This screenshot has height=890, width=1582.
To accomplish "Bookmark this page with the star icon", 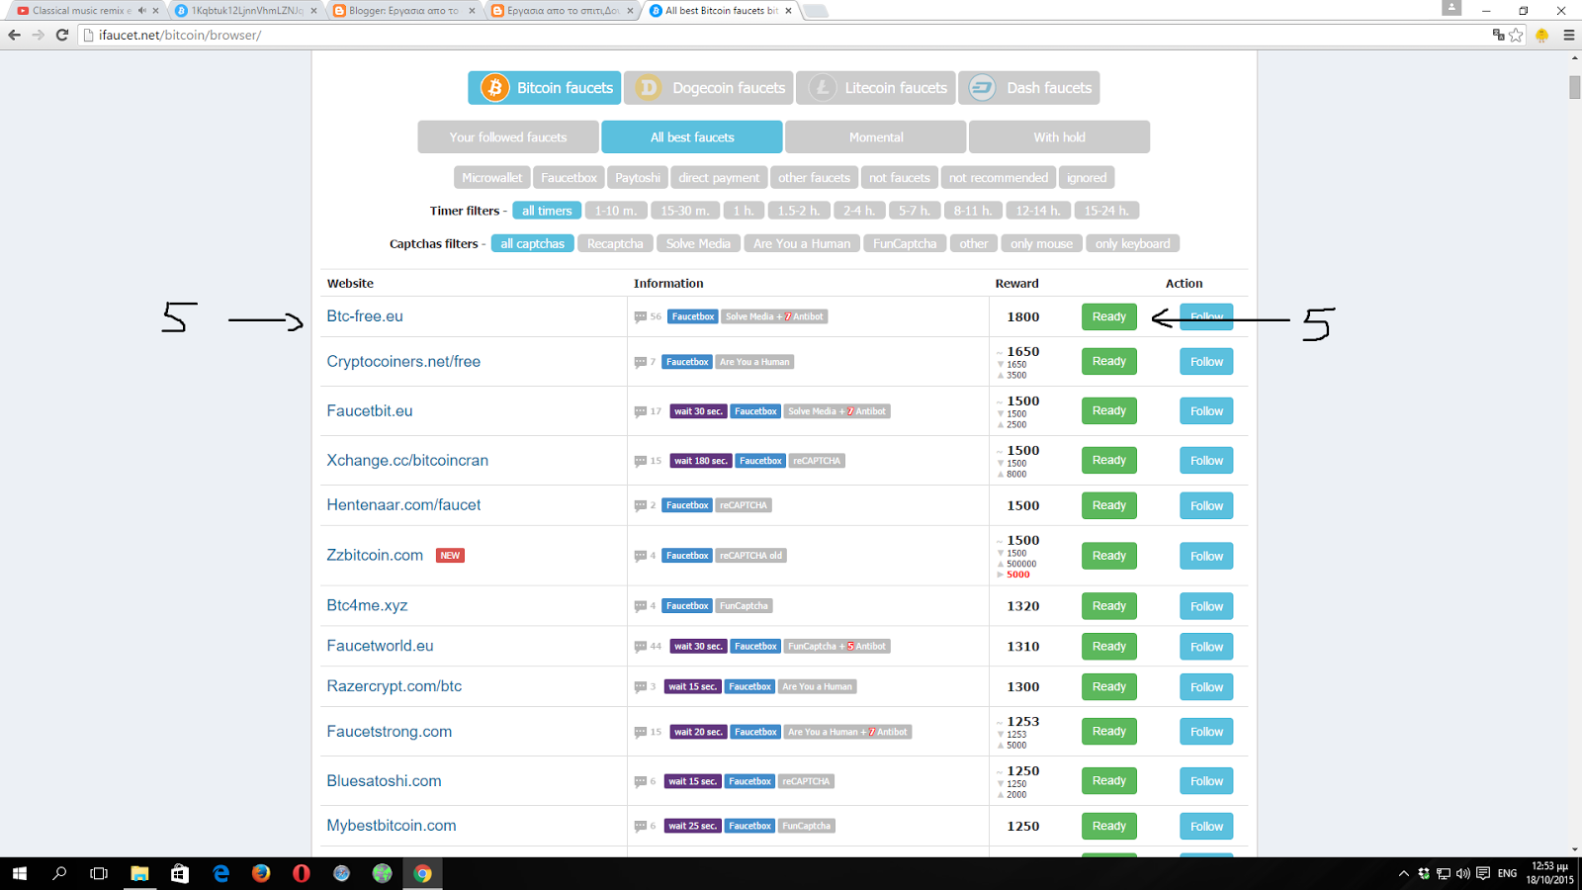I will click(1516, 35).
